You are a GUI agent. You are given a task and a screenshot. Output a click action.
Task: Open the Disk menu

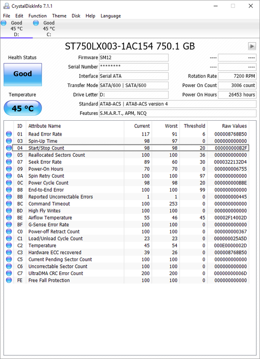[x=76, y=16]
